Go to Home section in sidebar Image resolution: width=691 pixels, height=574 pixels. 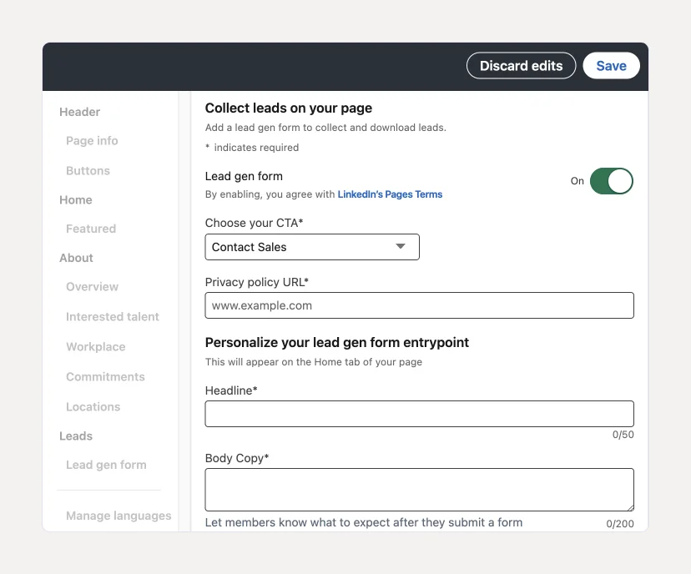point(76,200)
